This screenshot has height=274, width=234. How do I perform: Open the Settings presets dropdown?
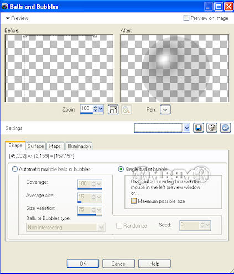[187, 128]
